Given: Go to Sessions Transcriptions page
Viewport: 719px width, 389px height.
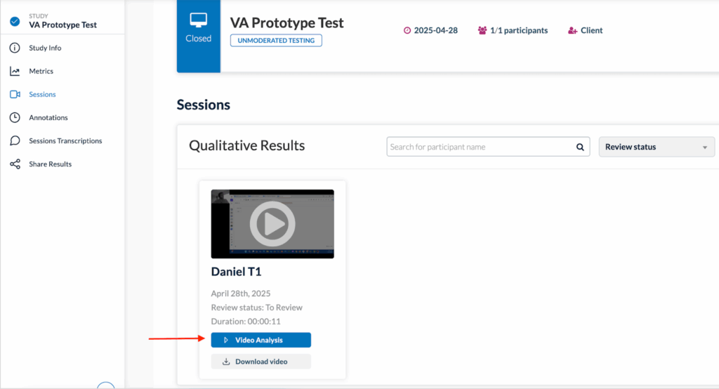Looking at the screenshot, I should click(65, 140).
